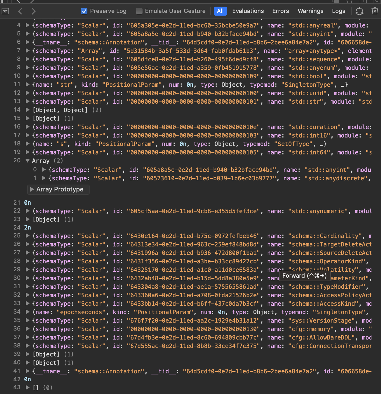
Task: Expand the schema::Annotation object on line 6
Action: (x=28, y=42)
